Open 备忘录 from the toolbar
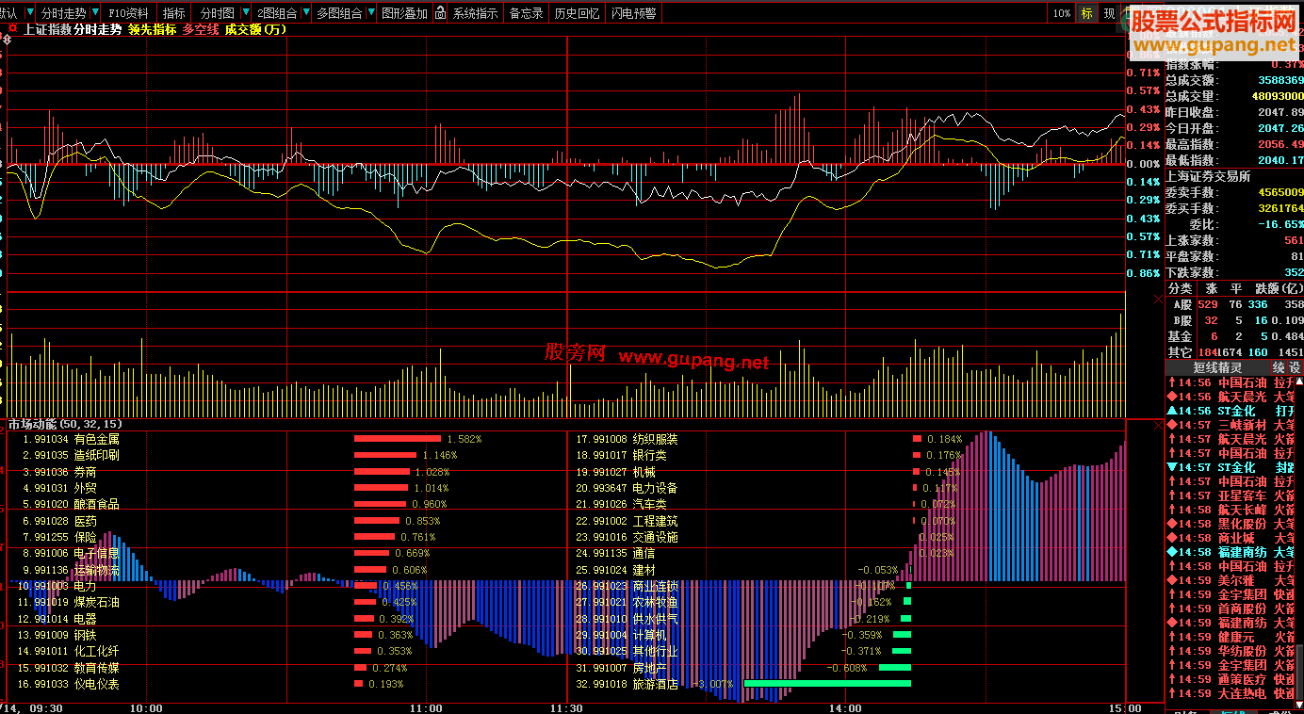The width and height of the screenshot is (1304, 714). (x=526, y=13)
